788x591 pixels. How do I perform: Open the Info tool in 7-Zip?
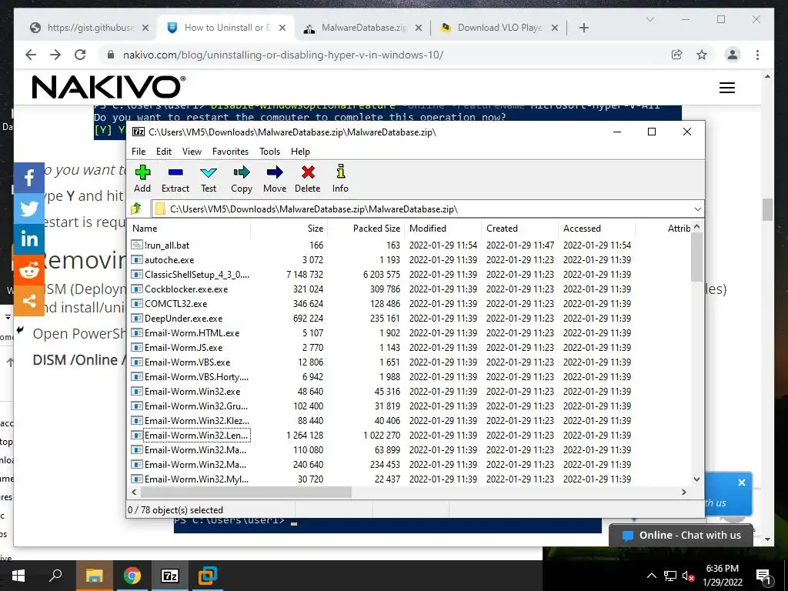coord(340,179)
